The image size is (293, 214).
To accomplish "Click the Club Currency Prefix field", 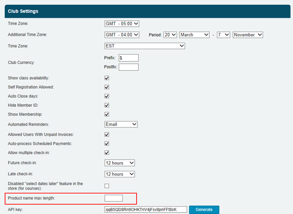I will click(129, 58).
